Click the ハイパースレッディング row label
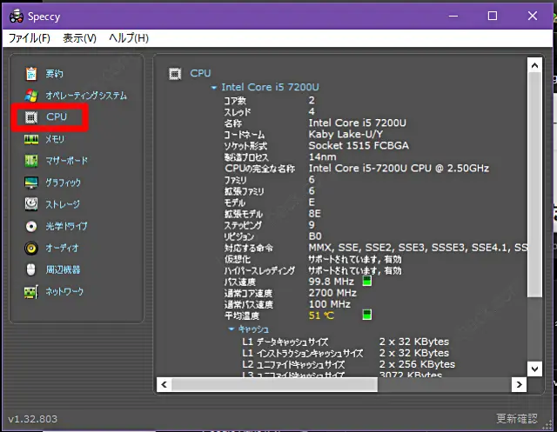Viewport: 557px width, 432px height. point(259,270)
